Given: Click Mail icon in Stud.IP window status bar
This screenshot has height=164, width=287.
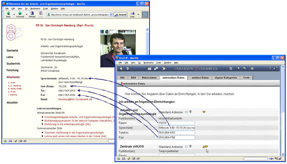Looking at the screenshot, I should click(124, 159).
